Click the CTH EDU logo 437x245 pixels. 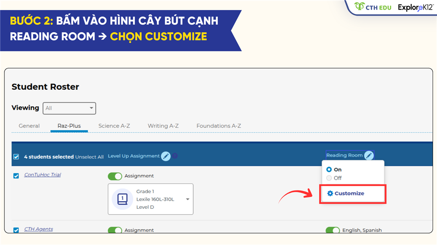(x=373, y=7)
